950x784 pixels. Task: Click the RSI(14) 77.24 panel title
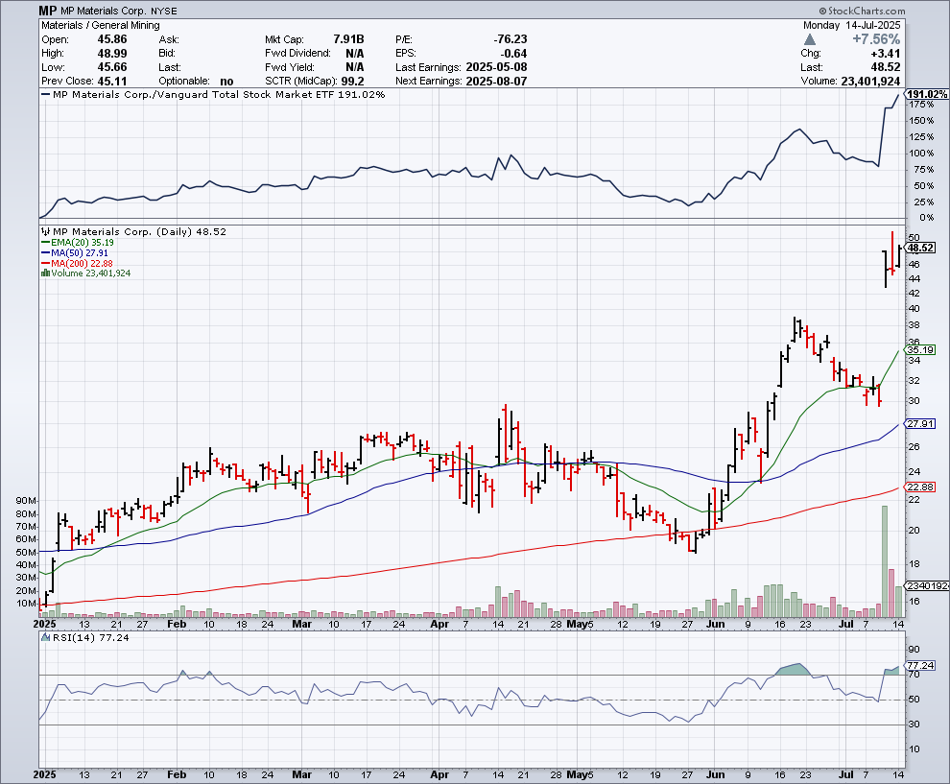(x=91, y=637)
